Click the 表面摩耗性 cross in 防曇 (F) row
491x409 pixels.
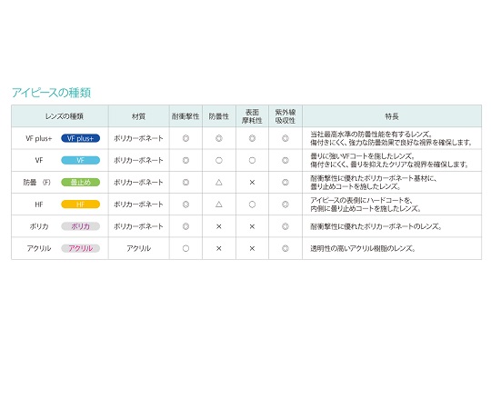click(252, 182)
